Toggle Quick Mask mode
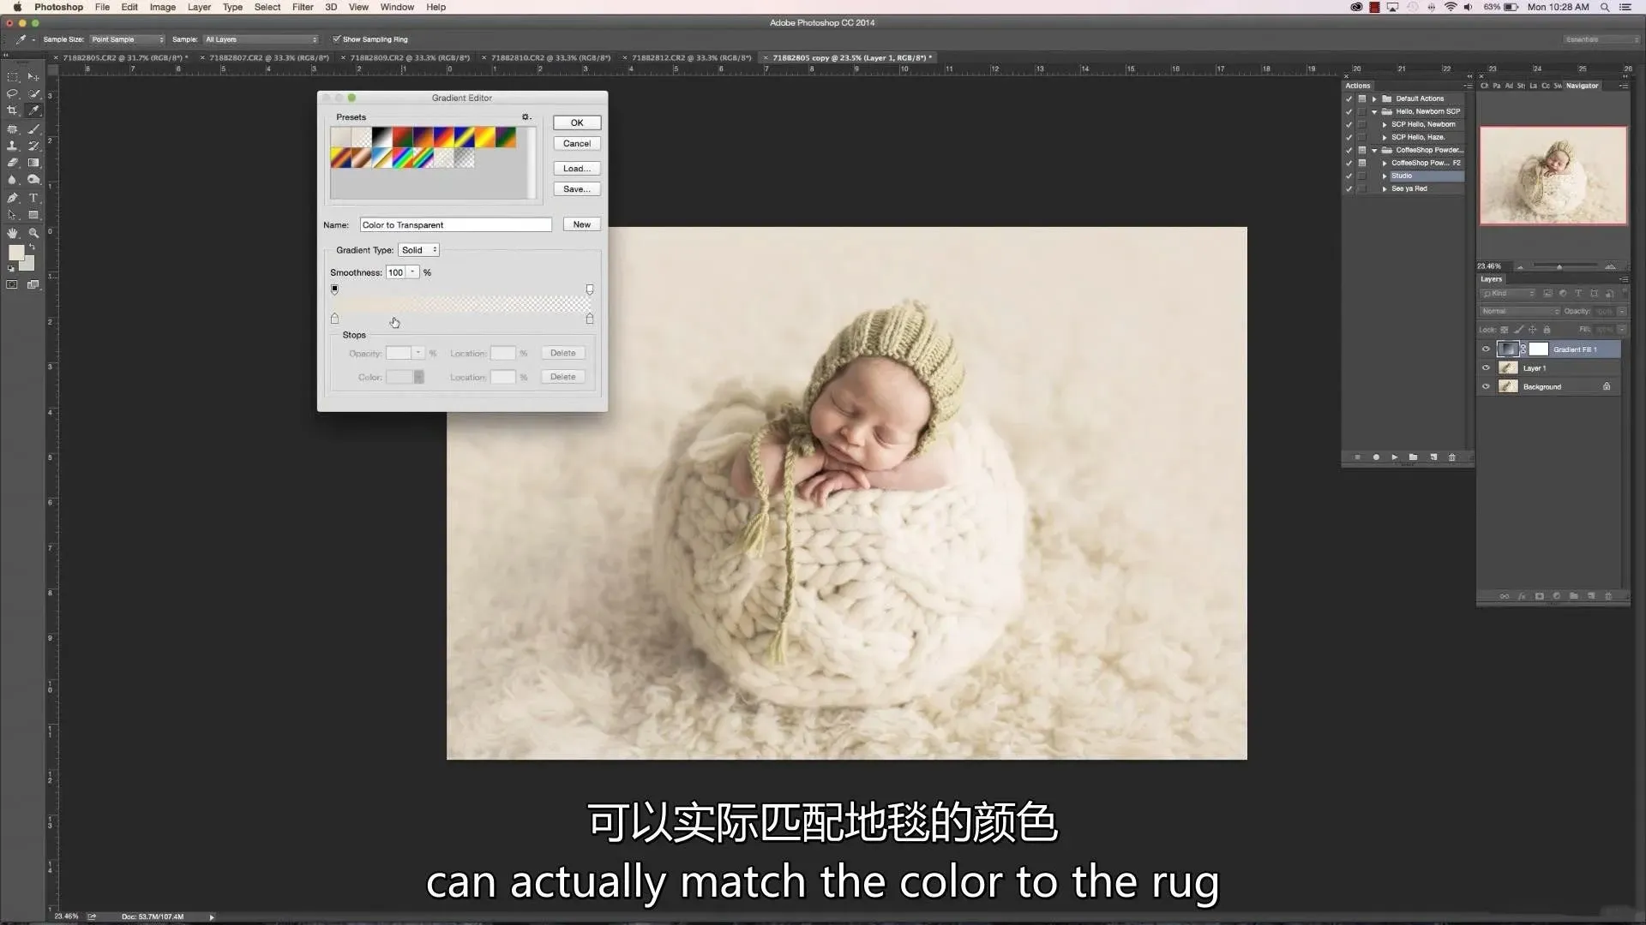This screenshot has height=925, width=1646. 12,285
